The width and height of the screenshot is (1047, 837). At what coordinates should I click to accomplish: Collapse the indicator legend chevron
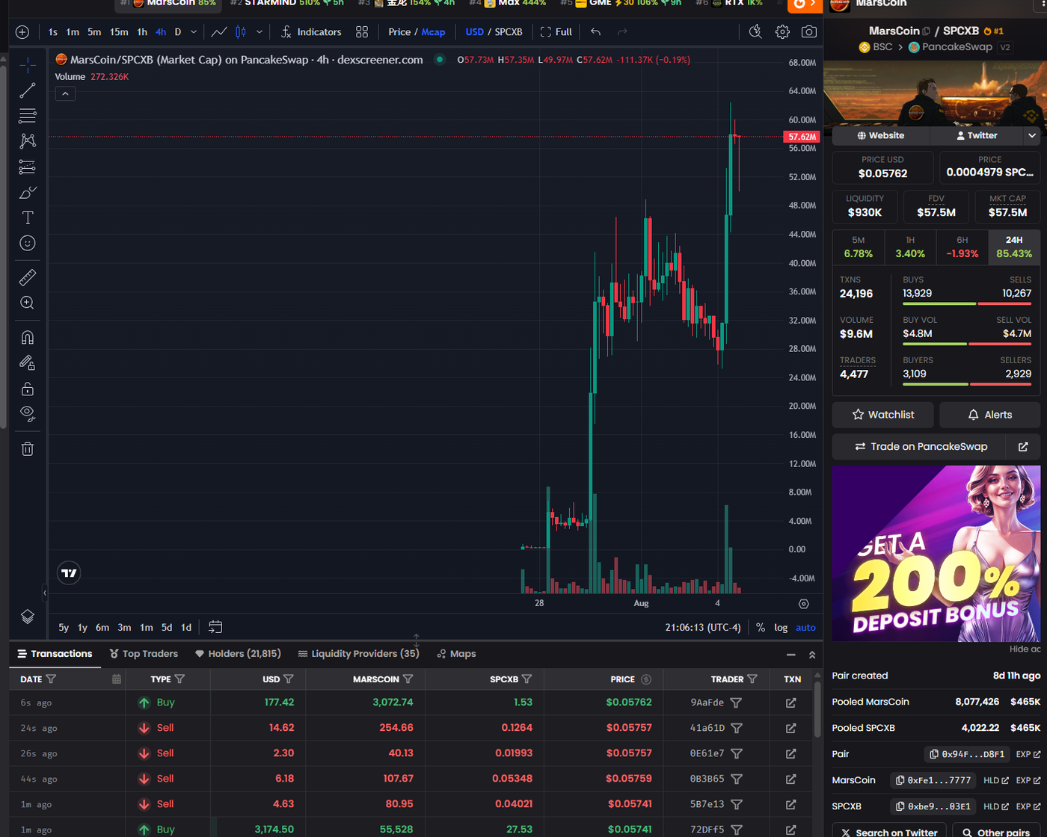(65, 93)
